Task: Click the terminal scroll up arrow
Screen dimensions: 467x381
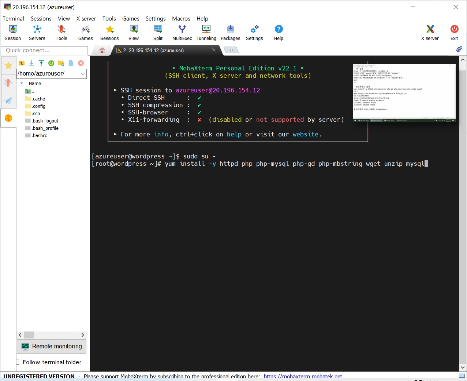Action: coord(463,59)
